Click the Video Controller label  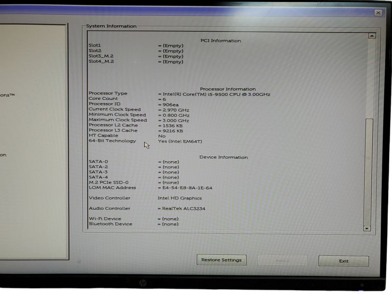[109, 198]
